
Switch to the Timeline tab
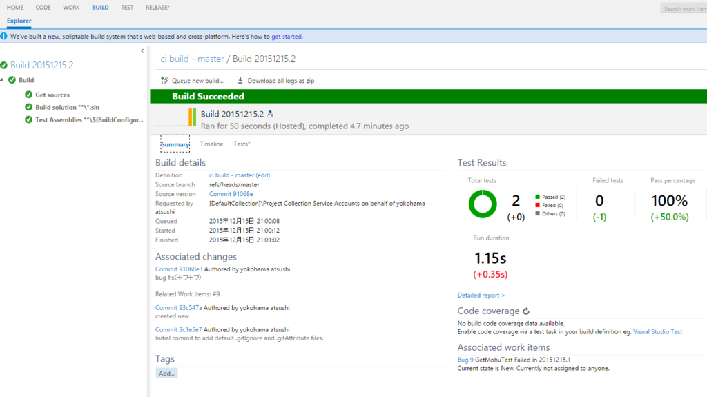point(211,144)
